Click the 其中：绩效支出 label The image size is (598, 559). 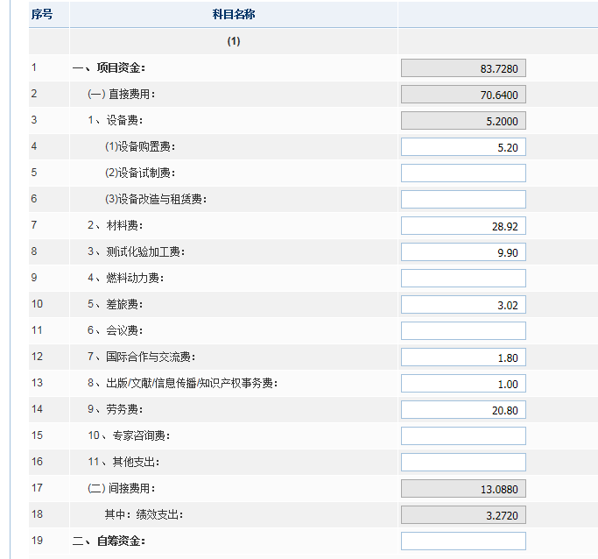pyautogui.click(x=144, y=514)
